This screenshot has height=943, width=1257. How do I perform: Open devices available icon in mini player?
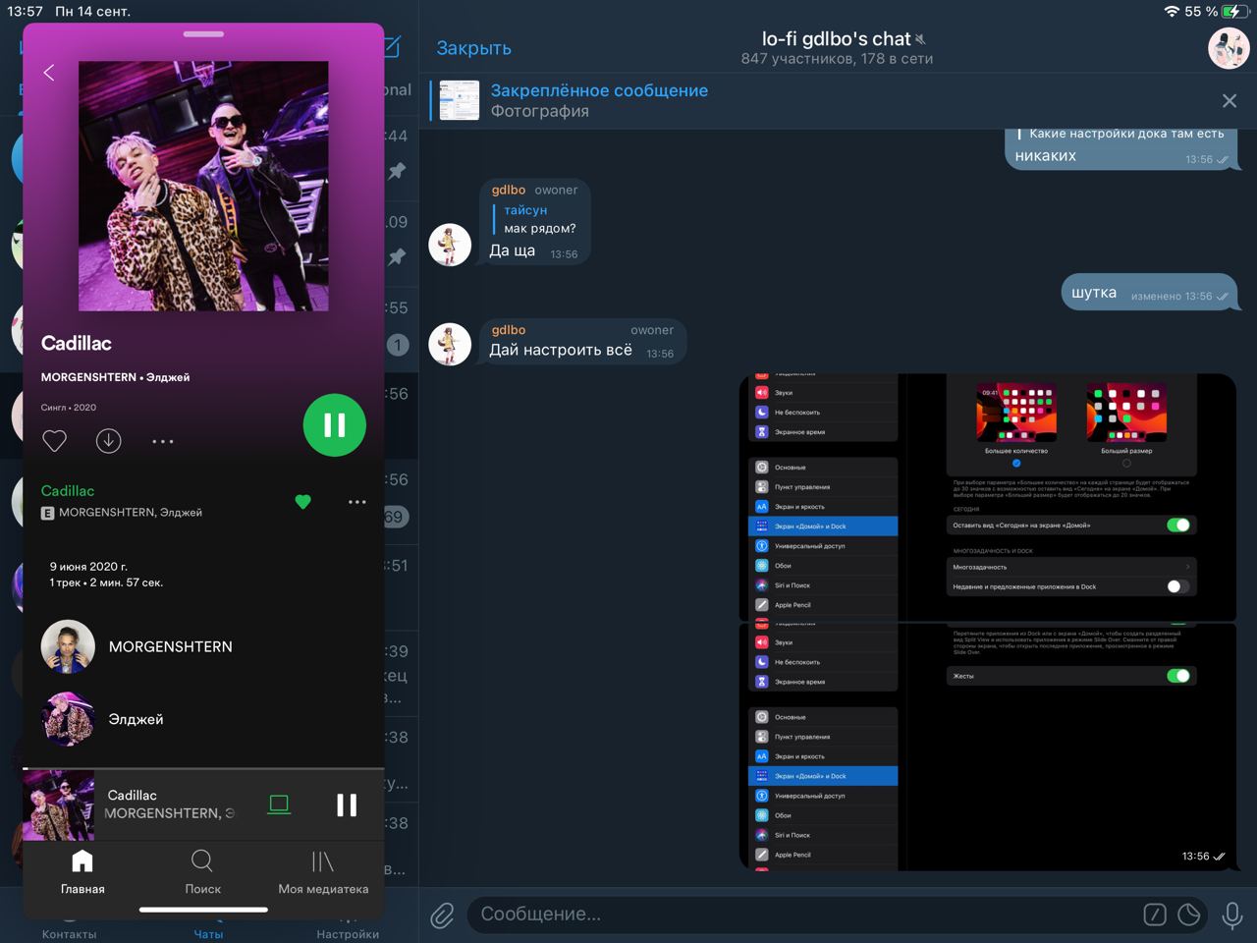[279, 804]
